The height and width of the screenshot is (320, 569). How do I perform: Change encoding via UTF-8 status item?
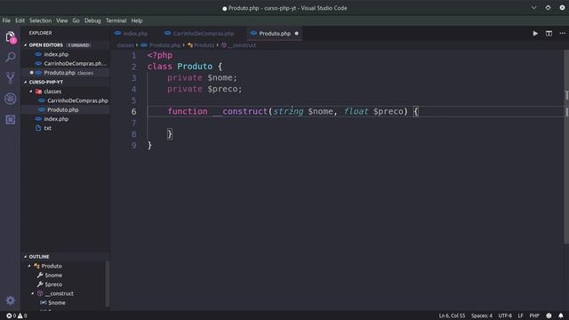[505, 316]
